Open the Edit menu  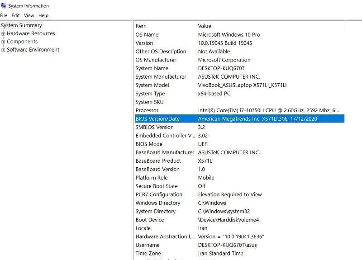[16, 15]
